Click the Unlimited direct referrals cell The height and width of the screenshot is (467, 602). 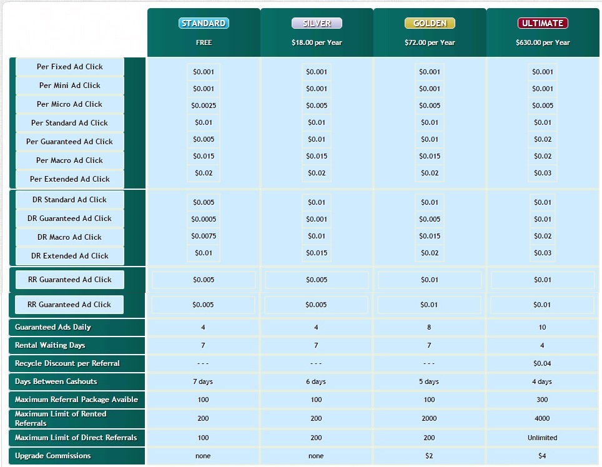click(x=542, y=438)
